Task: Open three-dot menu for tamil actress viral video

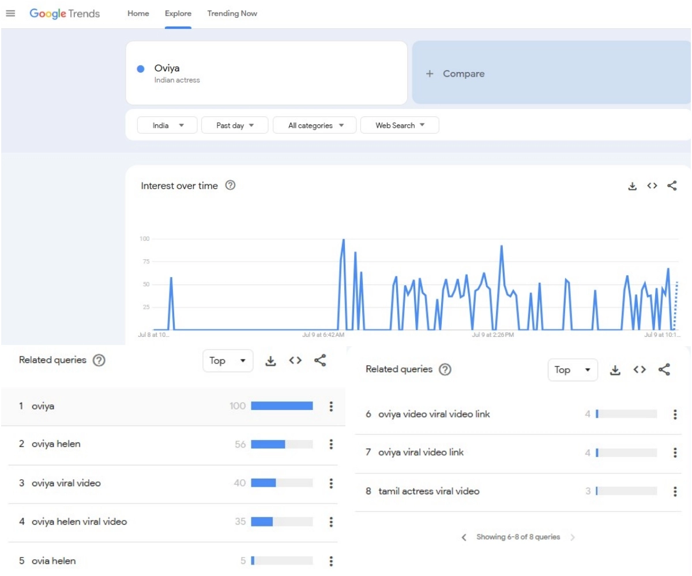Action: (675, 491)
